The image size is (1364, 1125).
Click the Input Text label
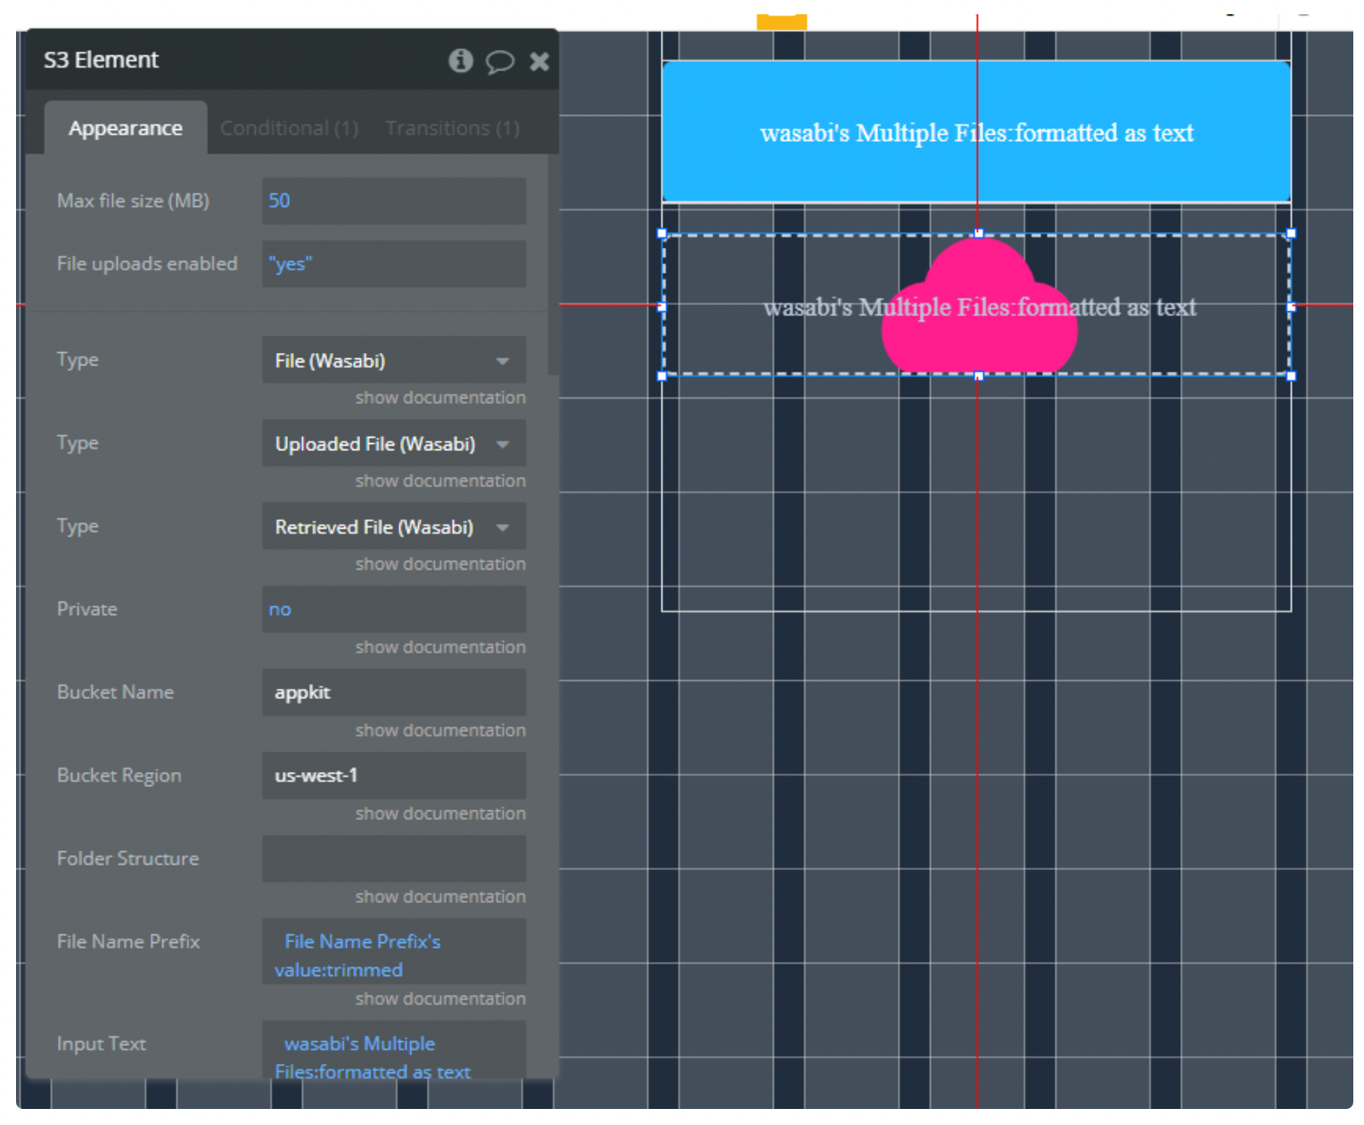click(101, 1044)
